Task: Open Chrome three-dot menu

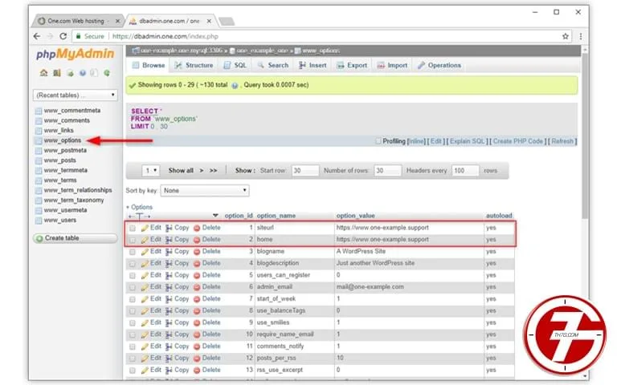Action: pyautogui.click(x=581, y=36)
